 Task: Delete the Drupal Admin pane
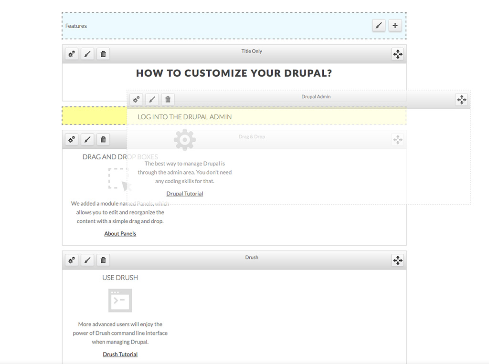click(168, 100)
